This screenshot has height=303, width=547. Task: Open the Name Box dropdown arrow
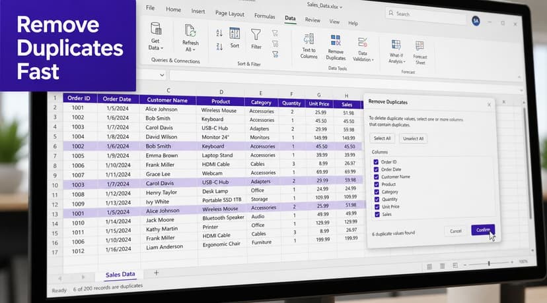162,75
